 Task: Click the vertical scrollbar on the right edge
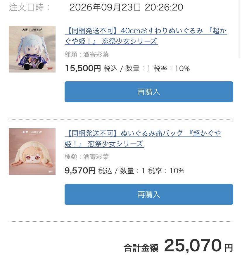[x=239, y=29]
